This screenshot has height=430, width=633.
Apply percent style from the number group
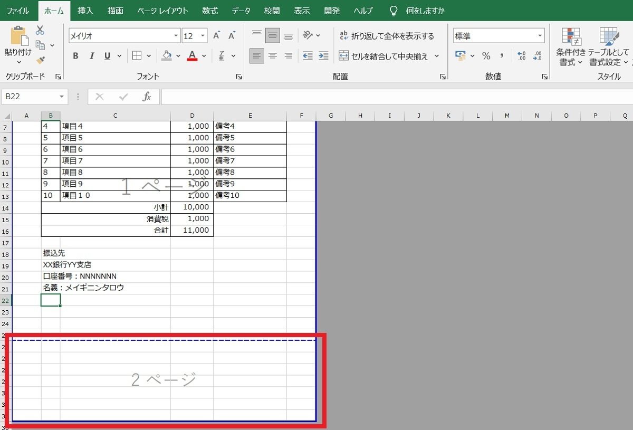click(486, 55)
